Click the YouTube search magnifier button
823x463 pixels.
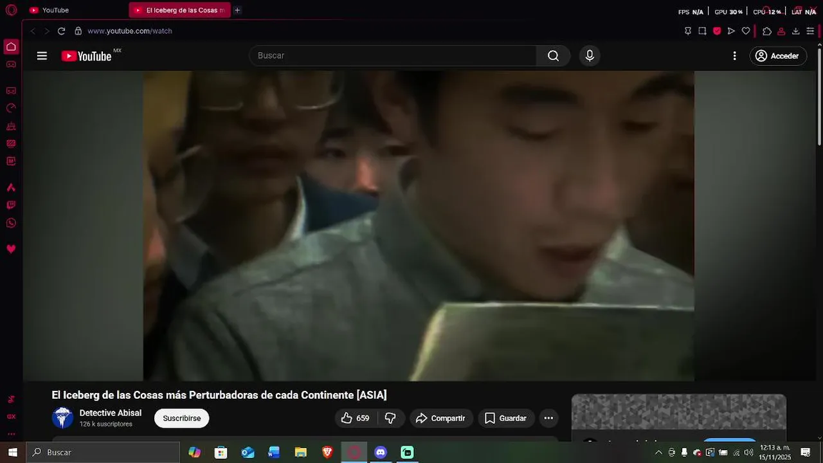(x=553, y=56)
